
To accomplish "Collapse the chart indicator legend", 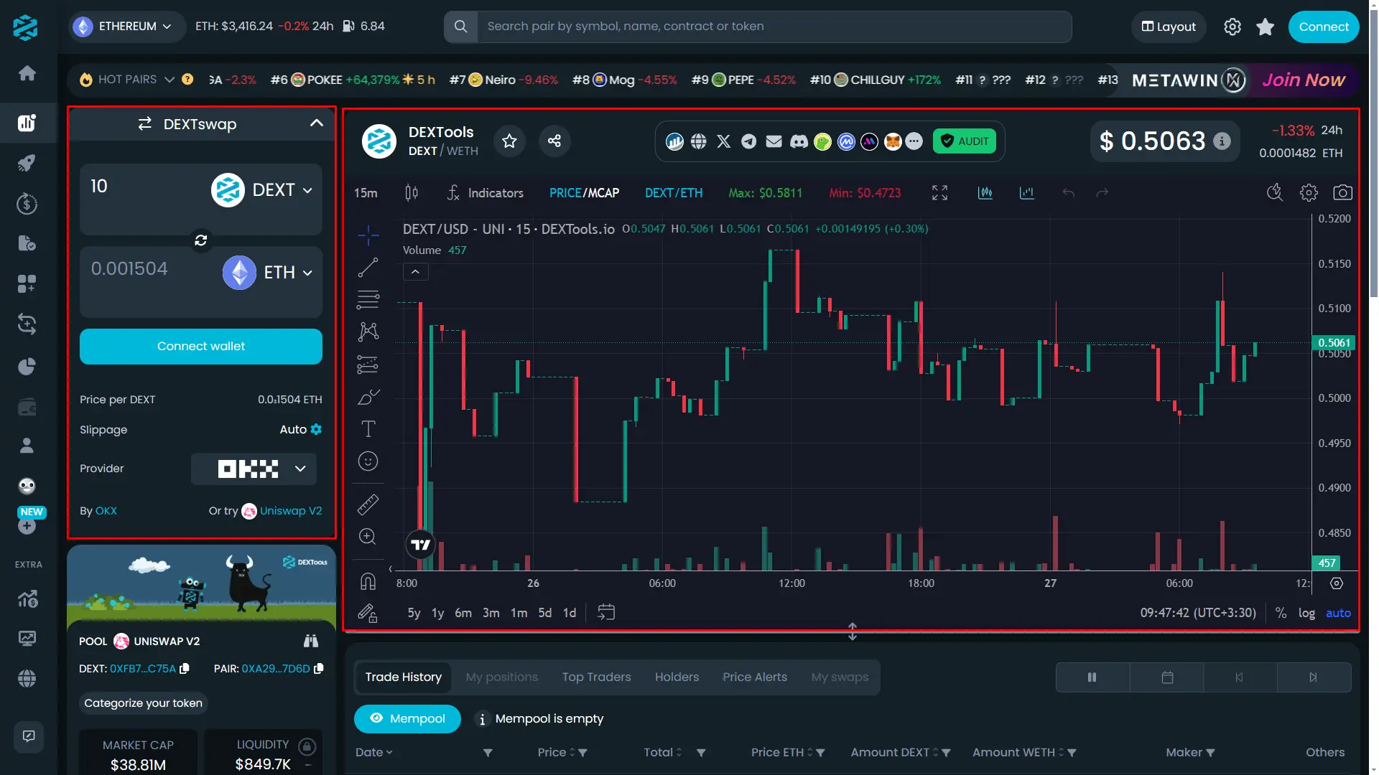I will point(415,271).
